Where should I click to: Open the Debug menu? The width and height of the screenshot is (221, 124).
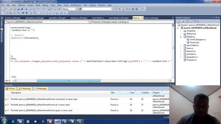click(x=45, y=5)
